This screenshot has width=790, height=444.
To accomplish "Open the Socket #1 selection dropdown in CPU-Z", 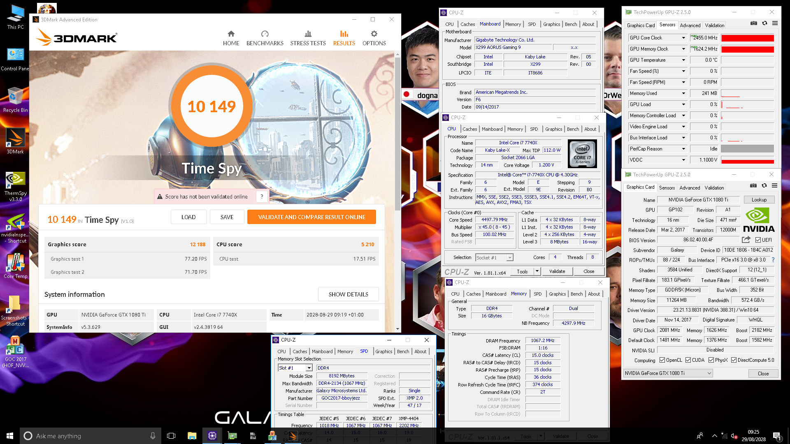I will pyautogui.click(x=510, y=258).
